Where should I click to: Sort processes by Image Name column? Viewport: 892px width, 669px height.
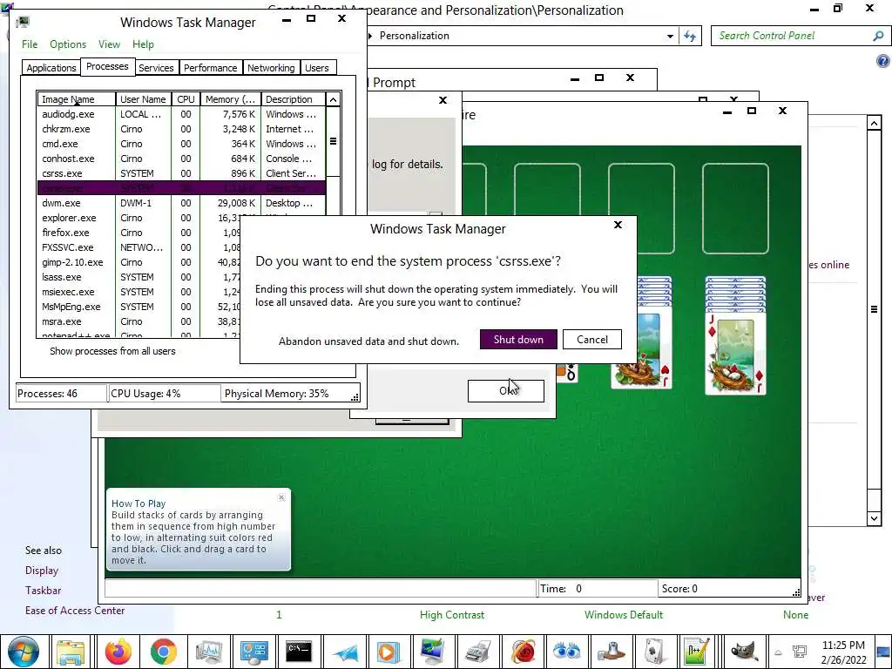[x=77, y=99]
